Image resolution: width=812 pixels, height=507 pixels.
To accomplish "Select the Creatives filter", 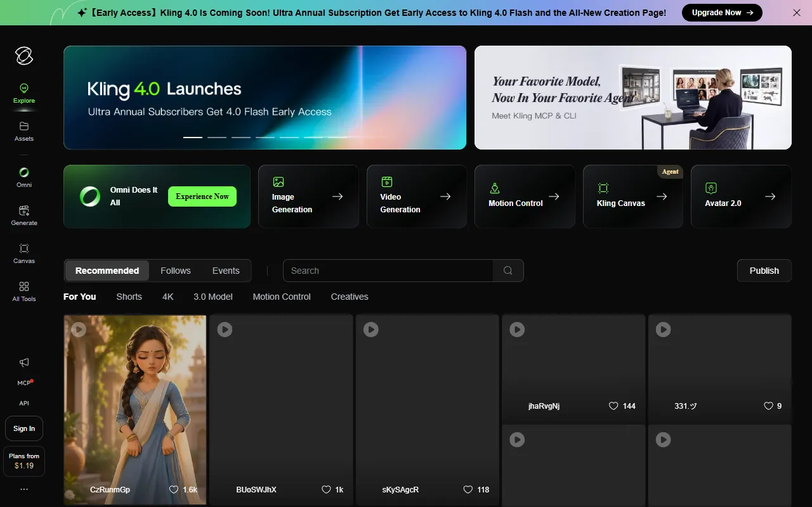I will [x=350, y=297].
